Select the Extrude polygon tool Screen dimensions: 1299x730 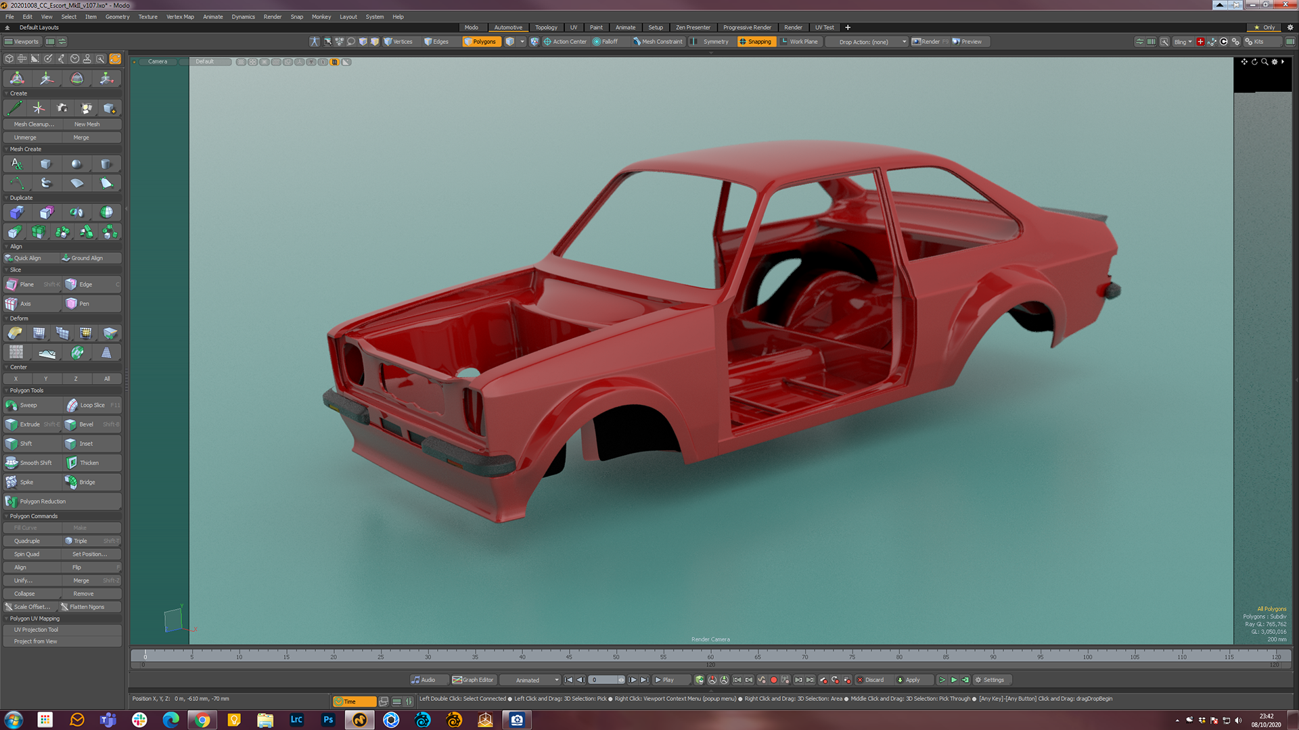pos(31,424)
